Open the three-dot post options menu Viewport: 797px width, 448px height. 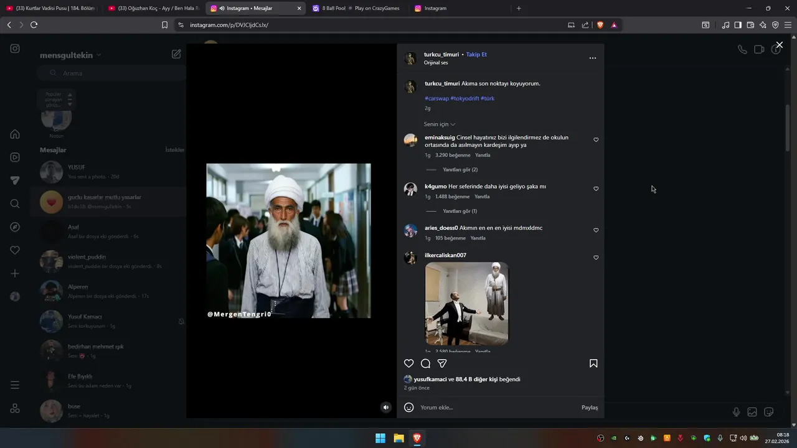coord(593,58)
